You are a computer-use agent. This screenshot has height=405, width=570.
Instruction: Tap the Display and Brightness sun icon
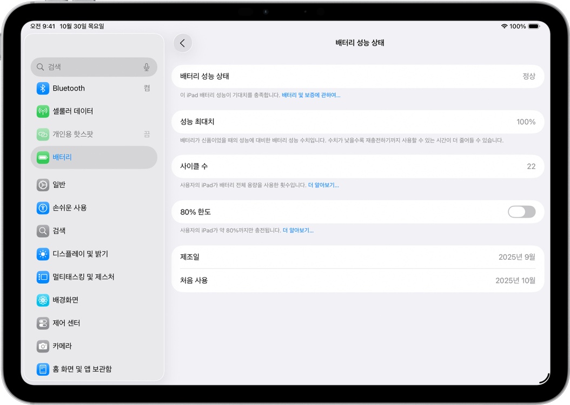point(43,254)
